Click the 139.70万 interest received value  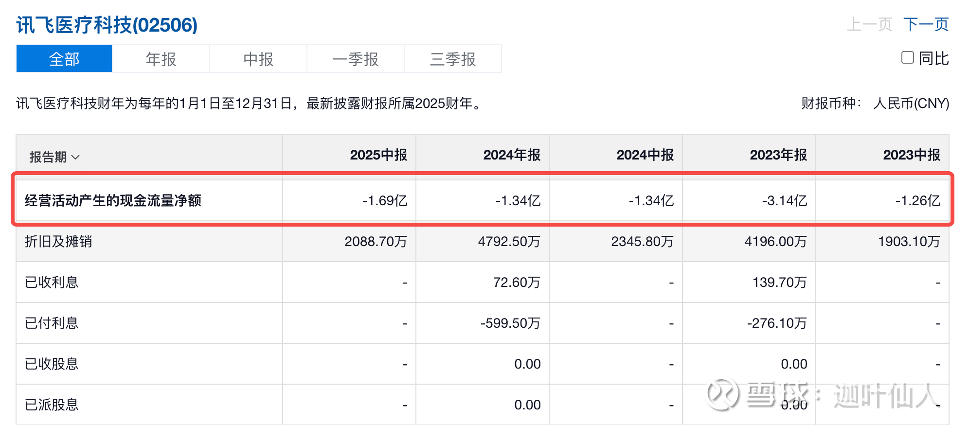click(780, 282)
